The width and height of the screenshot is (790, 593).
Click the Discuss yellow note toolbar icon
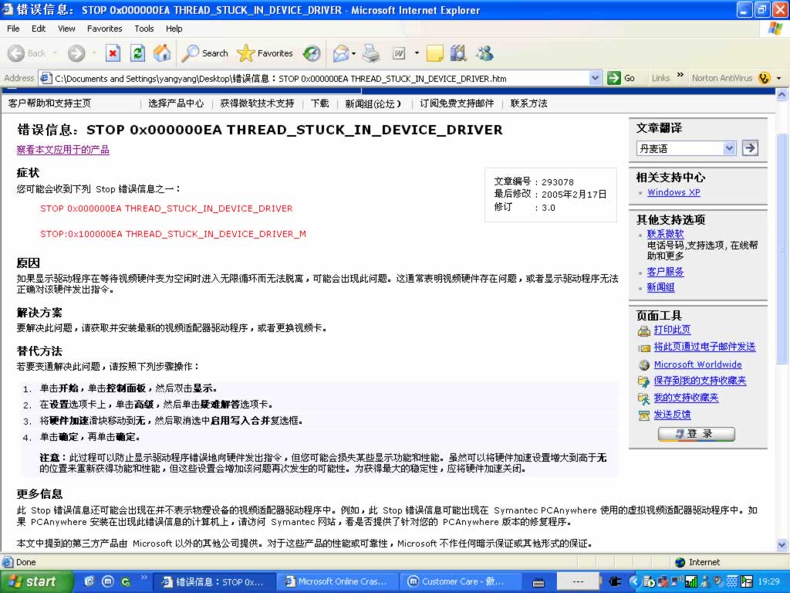point(435,53)
